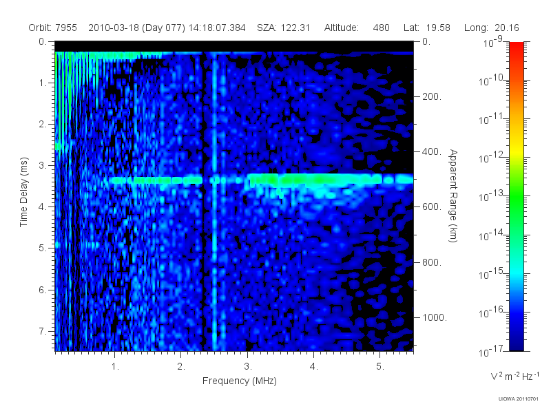The width and height of the screenshot is (551, 413).
Task: Click the altitude value '480'
Action: tap(382, 28)
